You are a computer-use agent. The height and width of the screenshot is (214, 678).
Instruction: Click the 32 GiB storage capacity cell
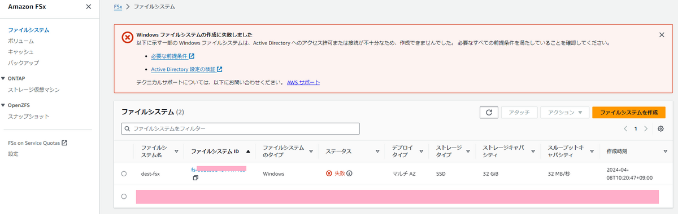pyautogui.click(x=492, y=173)
